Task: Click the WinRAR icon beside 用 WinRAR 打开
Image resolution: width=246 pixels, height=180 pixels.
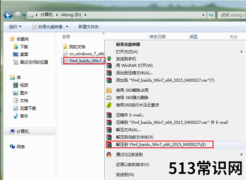Action: pyautogui.click(x=109, y=66)
